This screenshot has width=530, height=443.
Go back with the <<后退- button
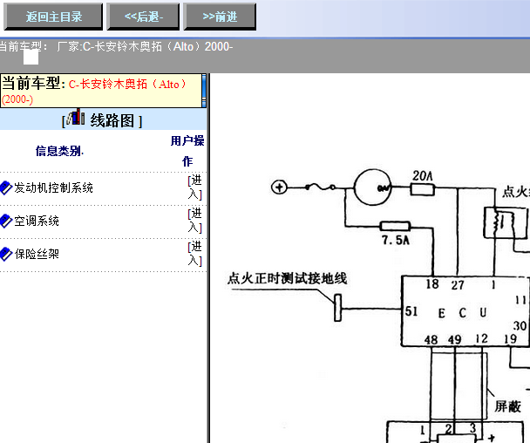click(x=143, y=17)
